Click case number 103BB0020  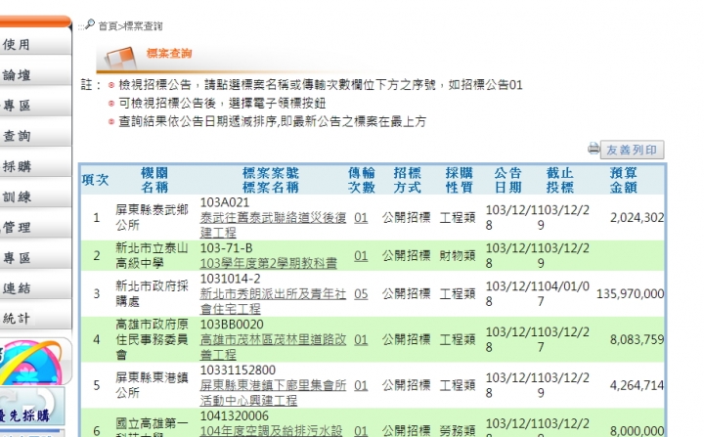pyautogui.click(x=232, y=325)
